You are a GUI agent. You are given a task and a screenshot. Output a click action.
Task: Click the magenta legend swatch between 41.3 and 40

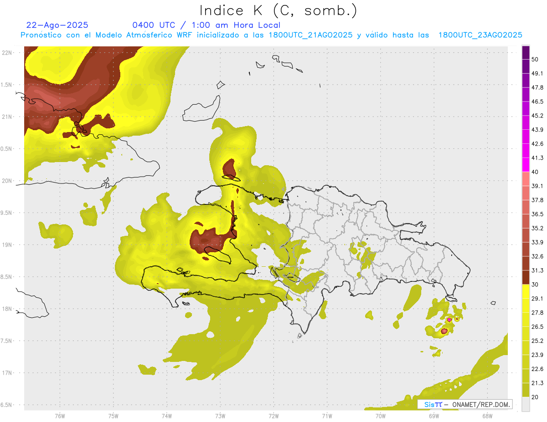point(526,165)
